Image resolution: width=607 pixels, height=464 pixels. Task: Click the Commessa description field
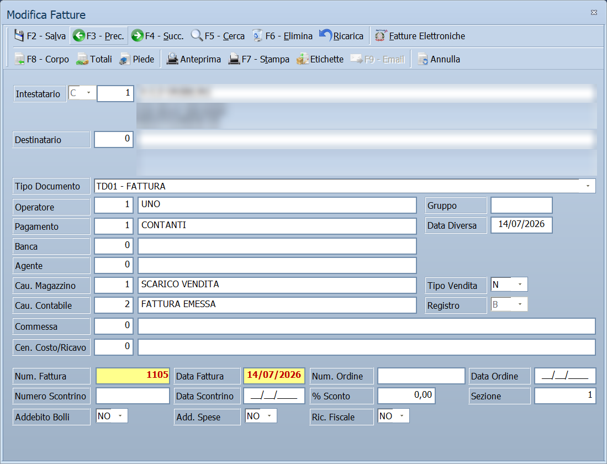click(x=367, y=326)
